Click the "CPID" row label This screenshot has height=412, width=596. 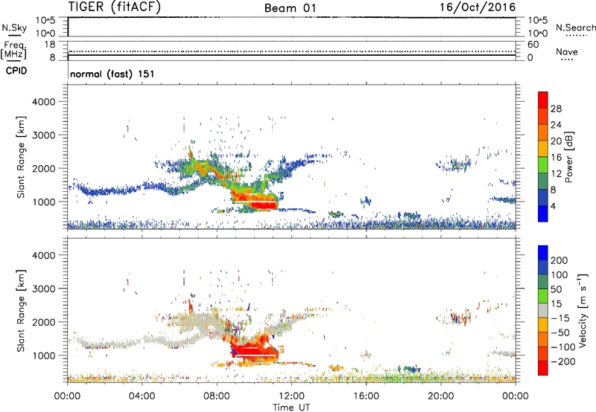[x=16, y=71]
